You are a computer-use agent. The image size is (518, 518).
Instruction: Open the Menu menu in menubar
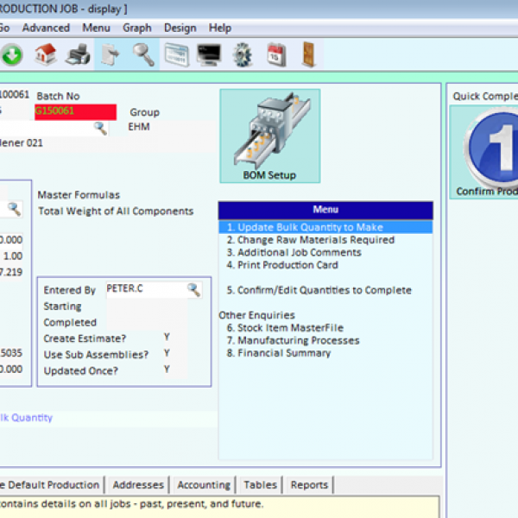click(x=96, y=28)
